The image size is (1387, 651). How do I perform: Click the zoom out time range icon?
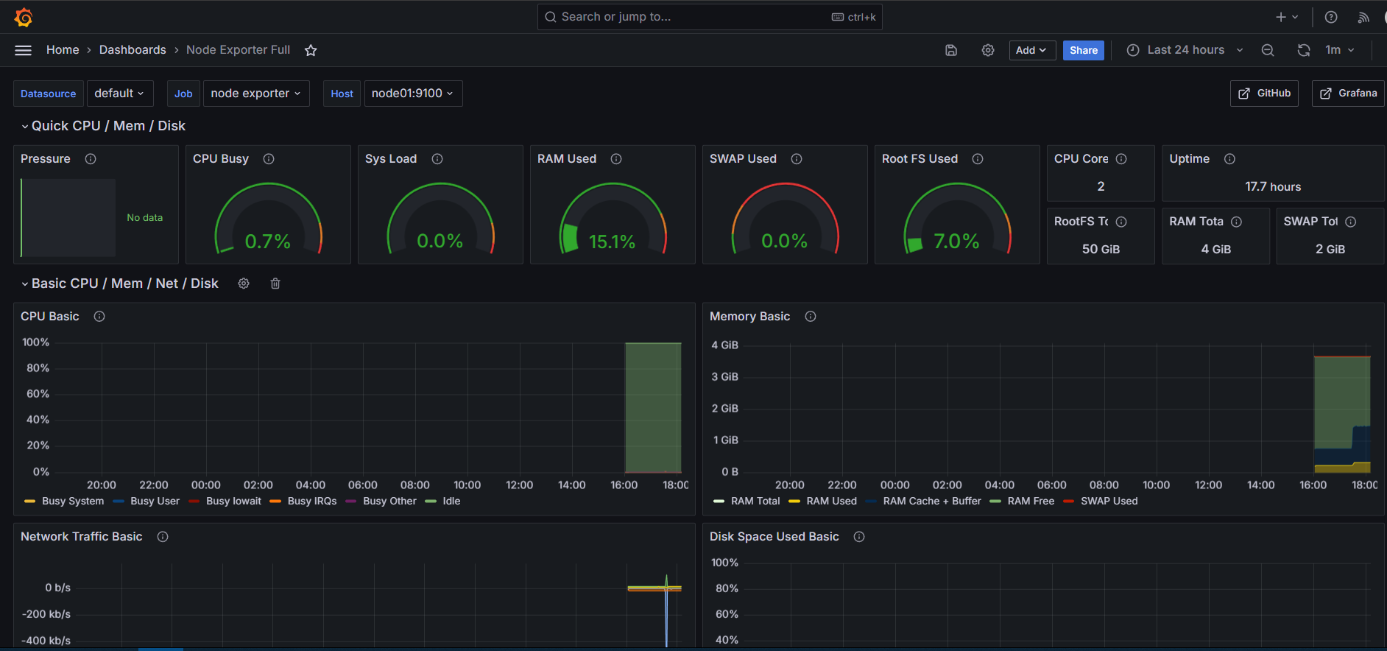(1268, 50)
